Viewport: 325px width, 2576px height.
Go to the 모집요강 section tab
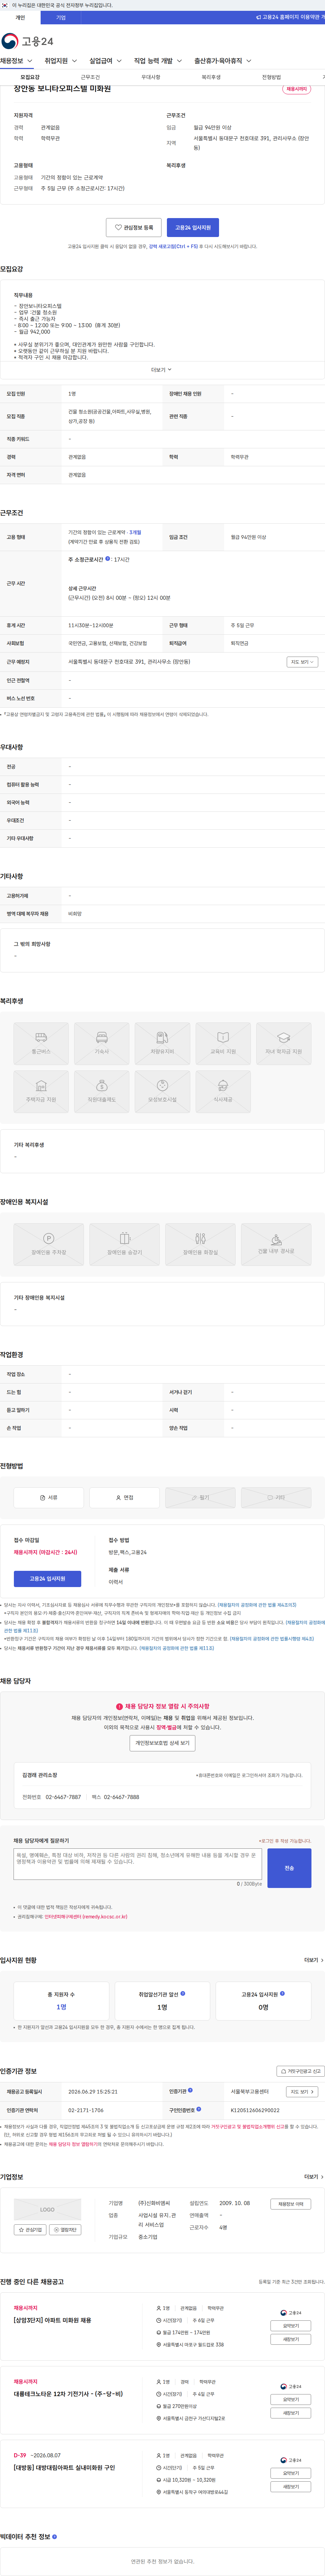(x=30, y=77)
